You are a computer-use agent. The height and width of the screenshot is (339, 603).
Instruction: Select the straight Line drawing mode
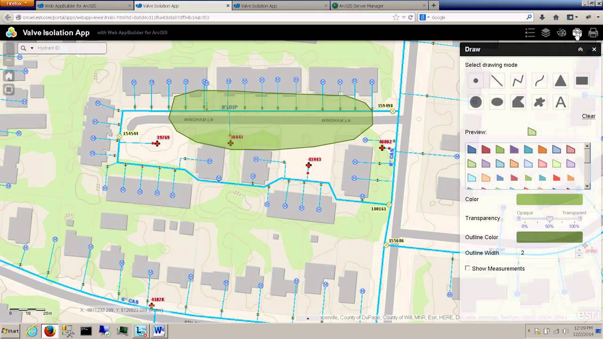(497, 81)
